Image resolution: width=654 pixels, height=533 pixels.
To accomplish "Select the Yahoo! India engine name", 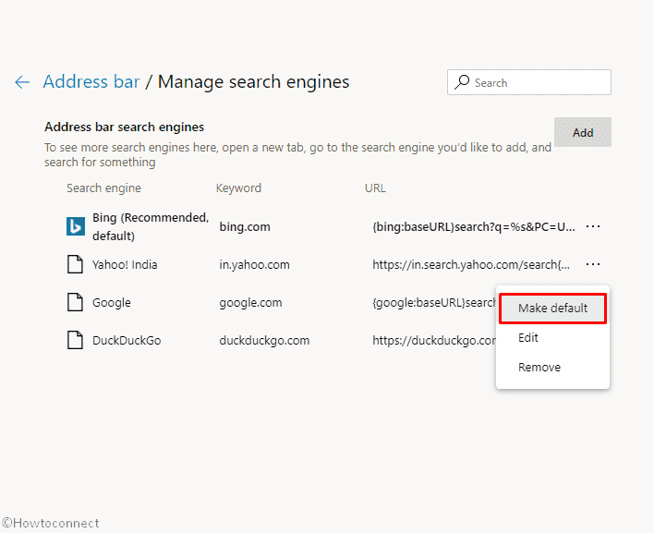I will pyautogui.click(x=125, y=265).
